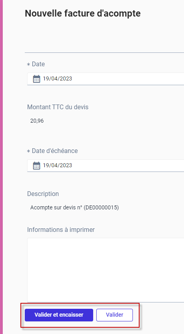Click the Date d'échéance label text
This screenshot has height=334, width=184.
point(55,151)
